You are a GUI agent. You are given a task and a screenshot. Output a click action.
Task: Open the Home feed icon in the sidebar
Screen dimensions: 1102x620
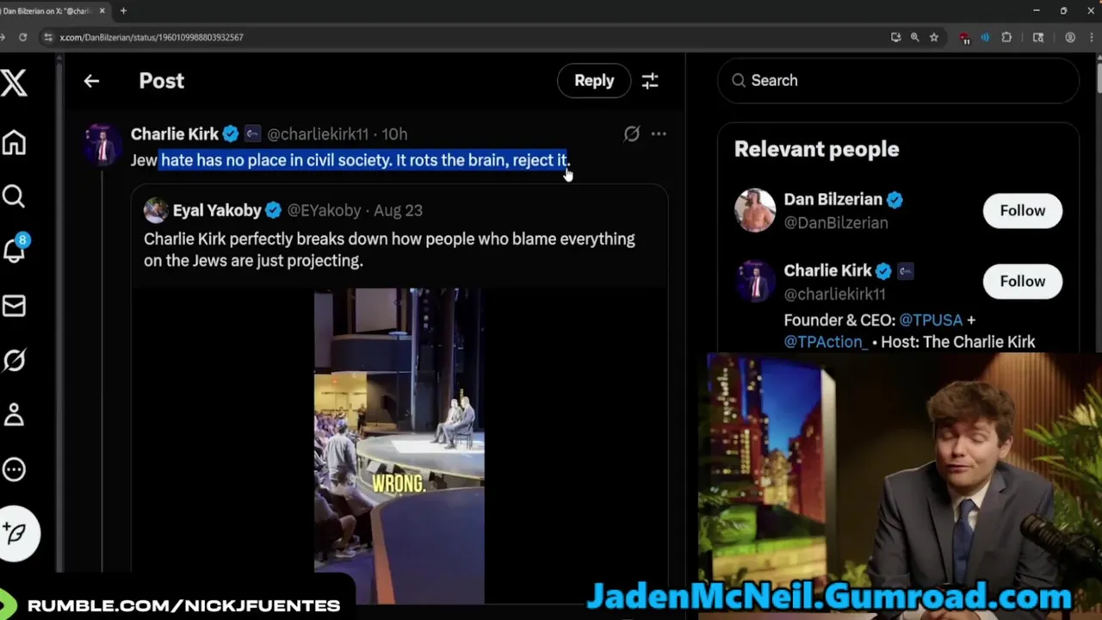tap(14, 142)
